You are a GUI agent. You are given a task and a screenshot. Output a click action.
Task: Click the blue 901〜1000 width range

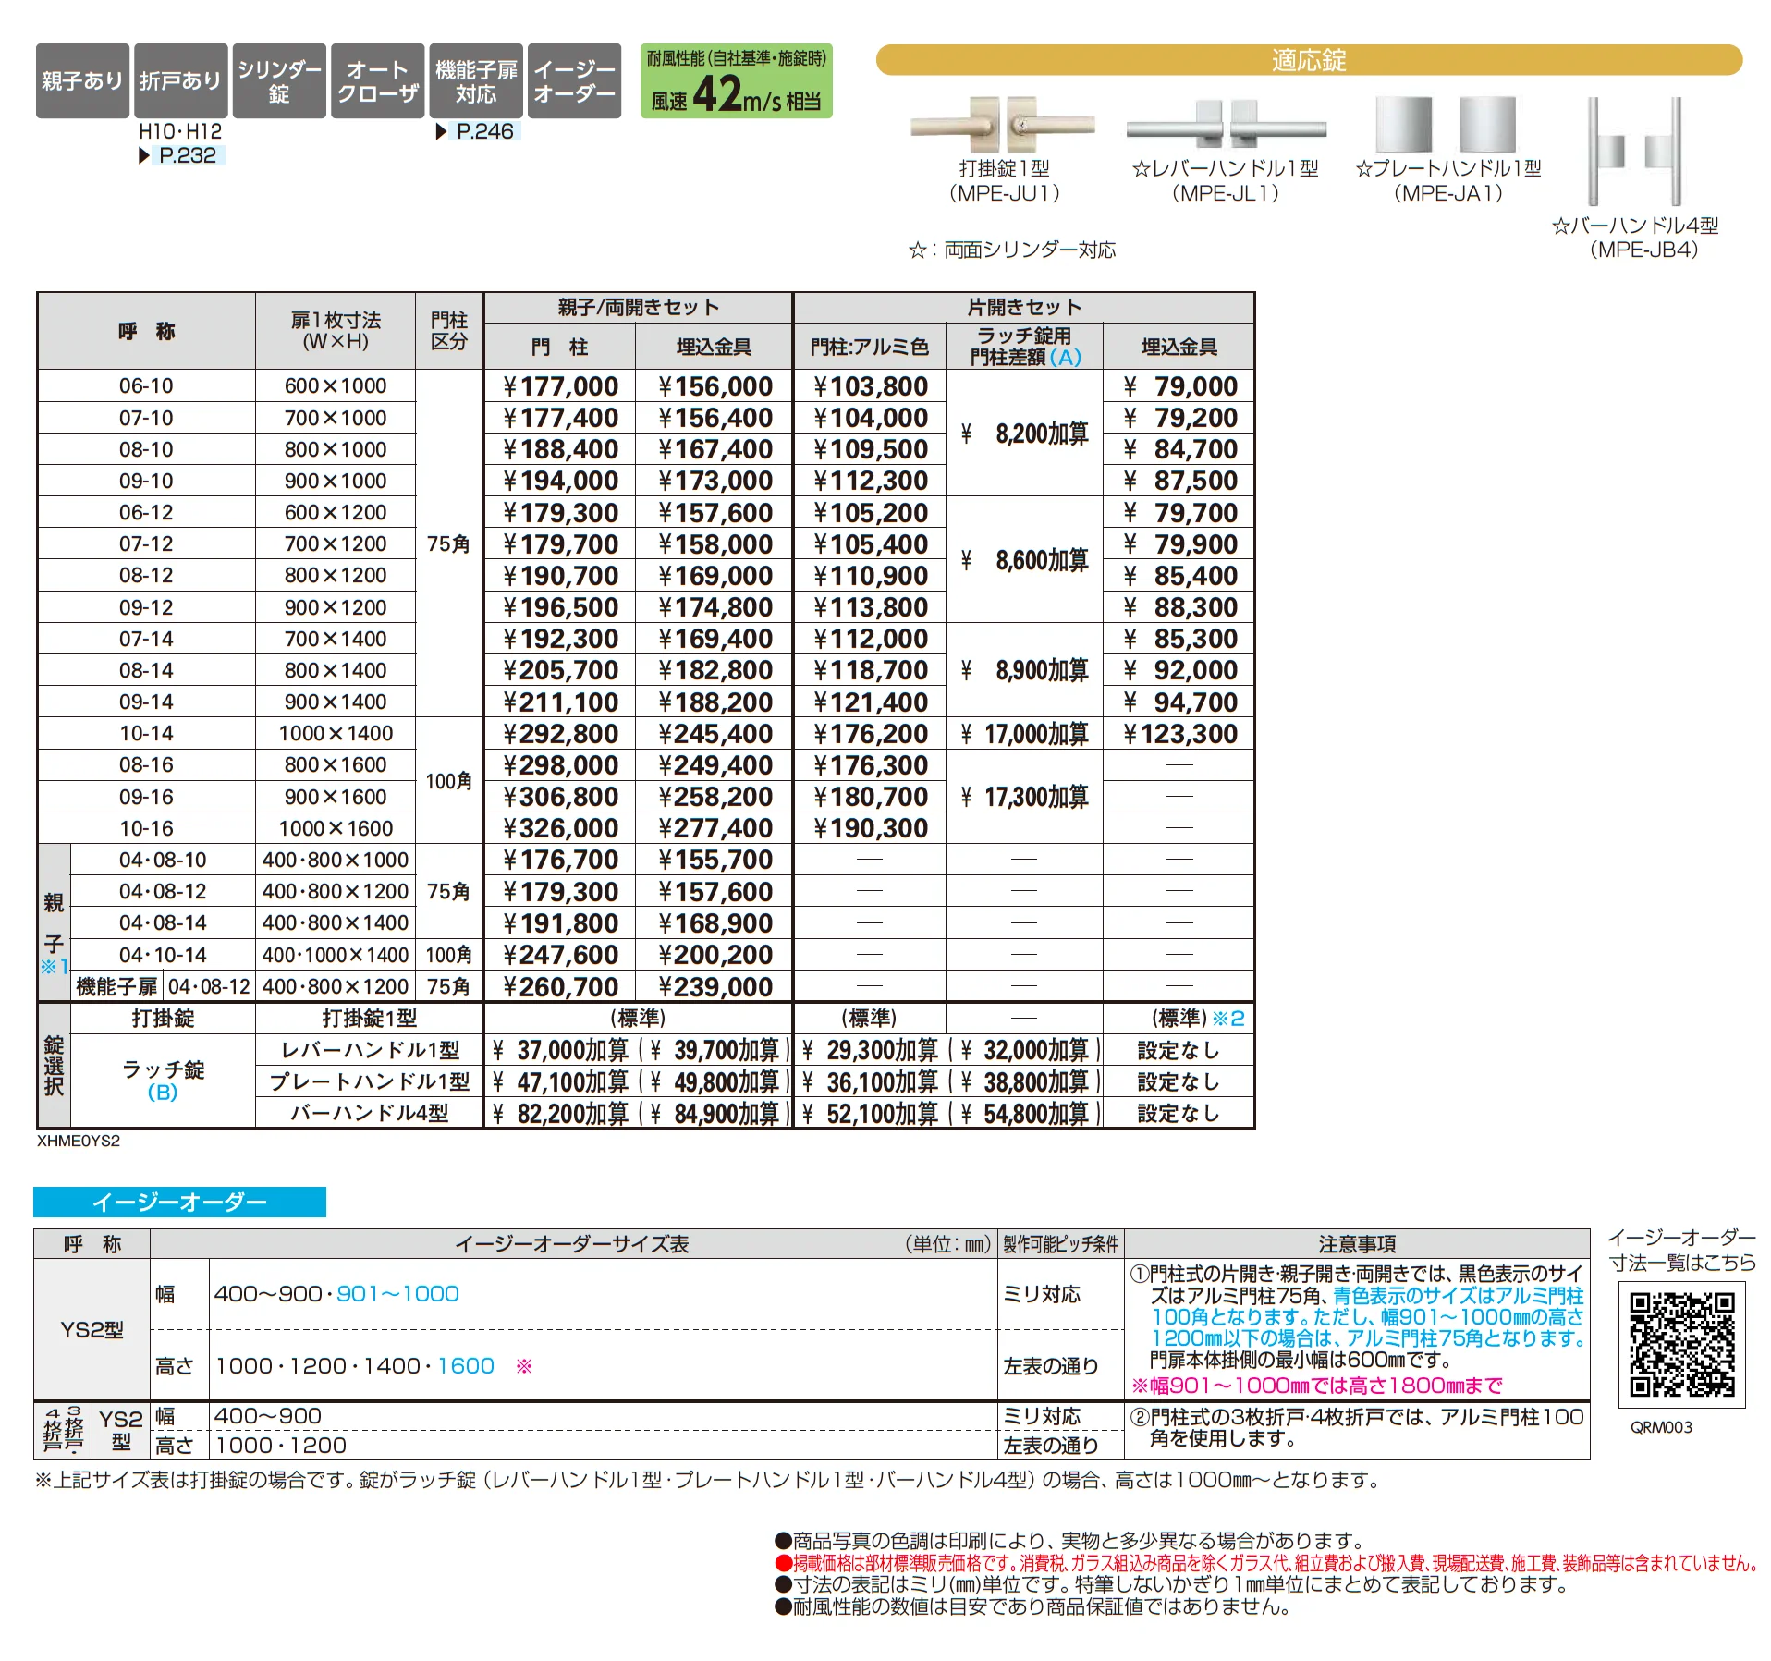coord(397,1294)
